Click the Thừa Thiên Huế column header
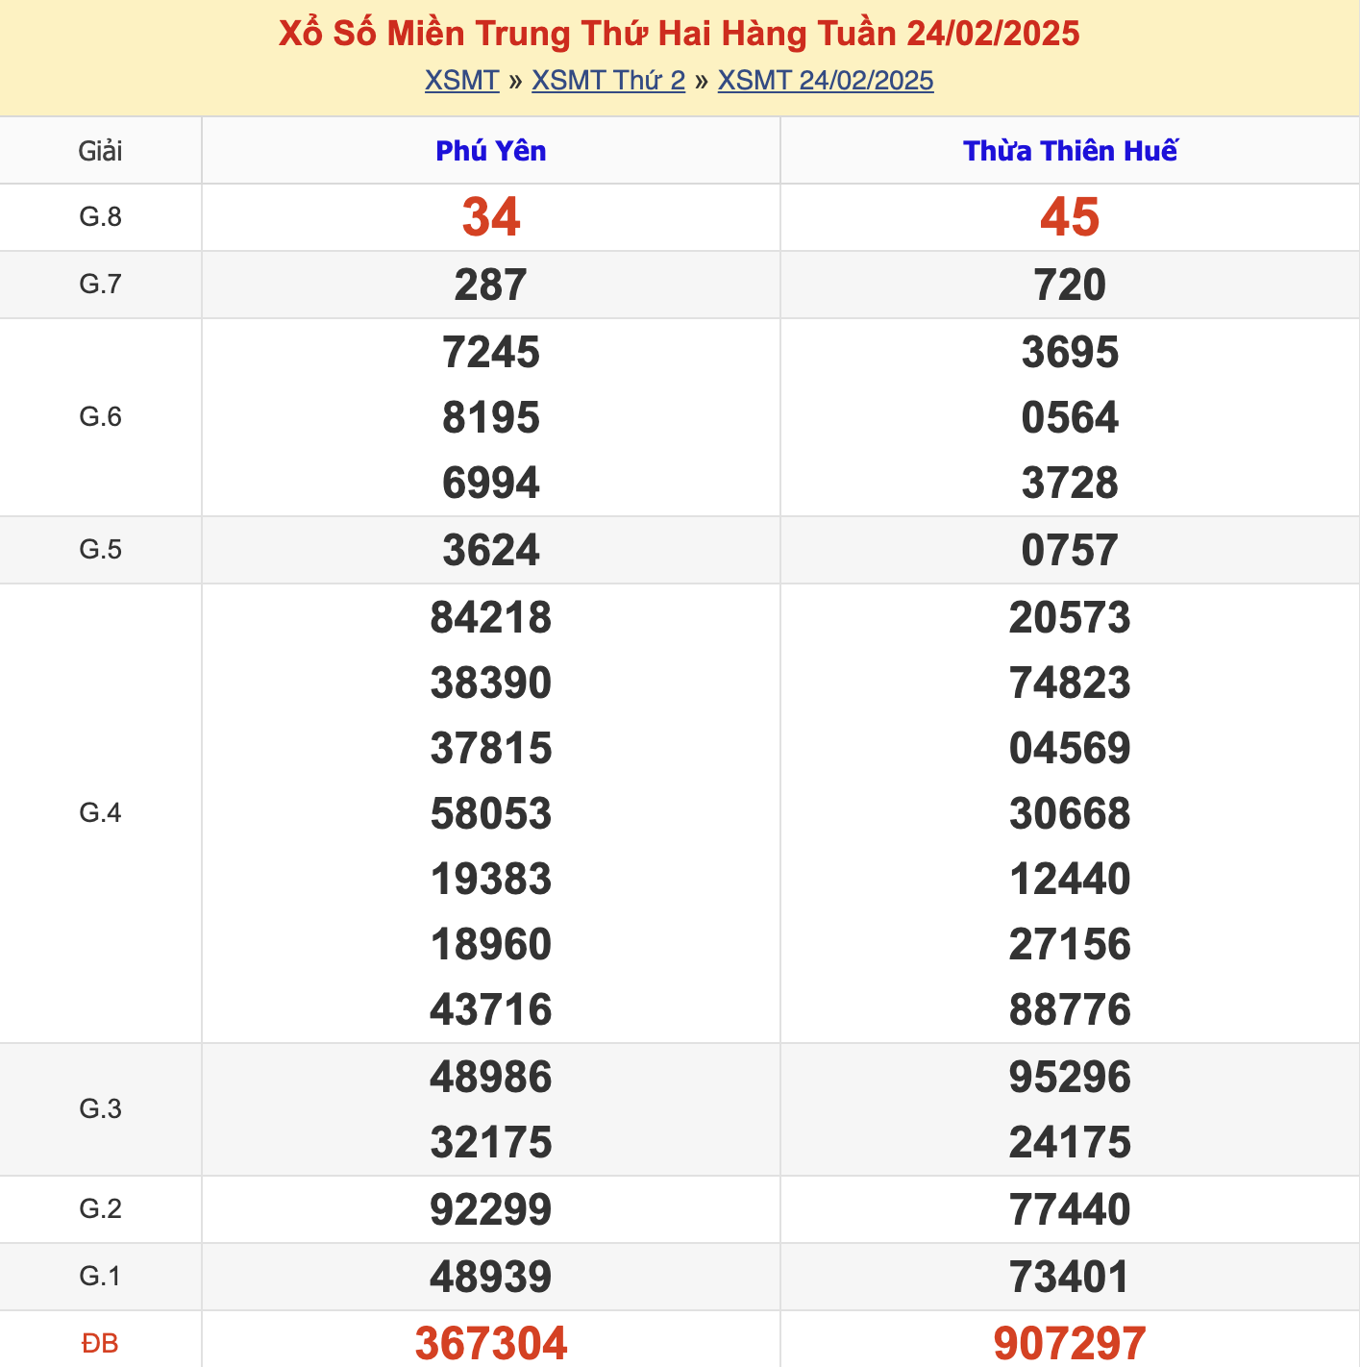 [1070, 151]
